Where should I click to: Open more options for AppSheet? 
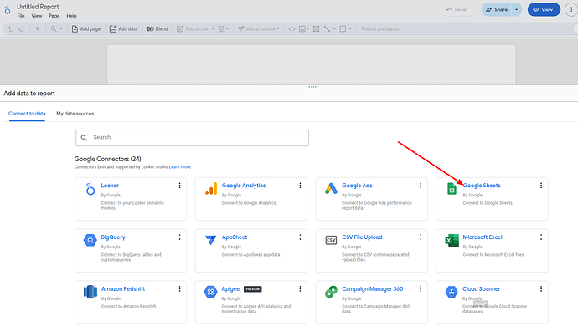pyautogui.click(x=300, y=237)
